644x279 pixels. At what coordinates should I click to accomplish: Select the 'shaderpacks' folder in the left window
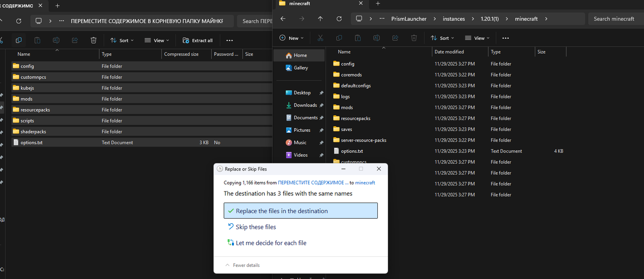(x=141, y=132)
